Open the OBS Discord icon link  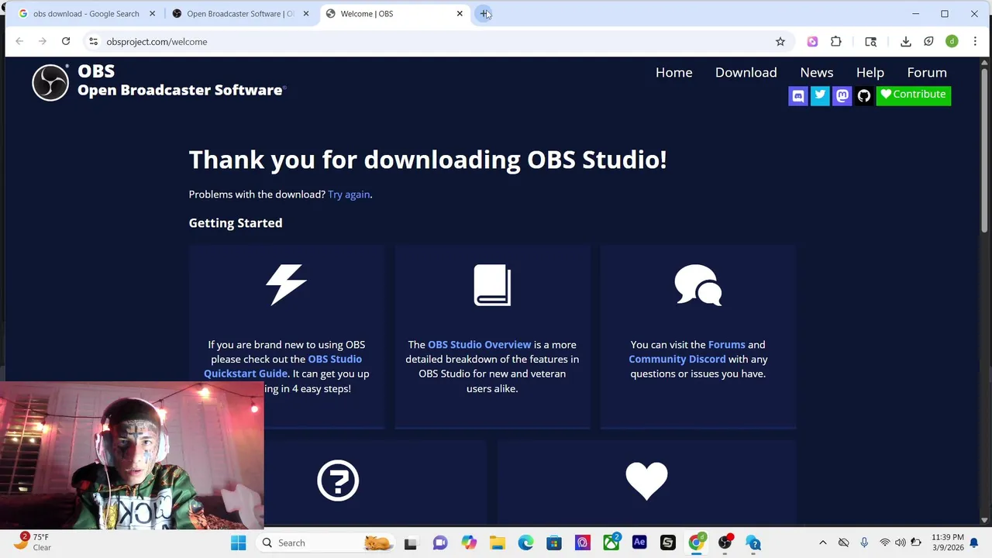point(797,95)
